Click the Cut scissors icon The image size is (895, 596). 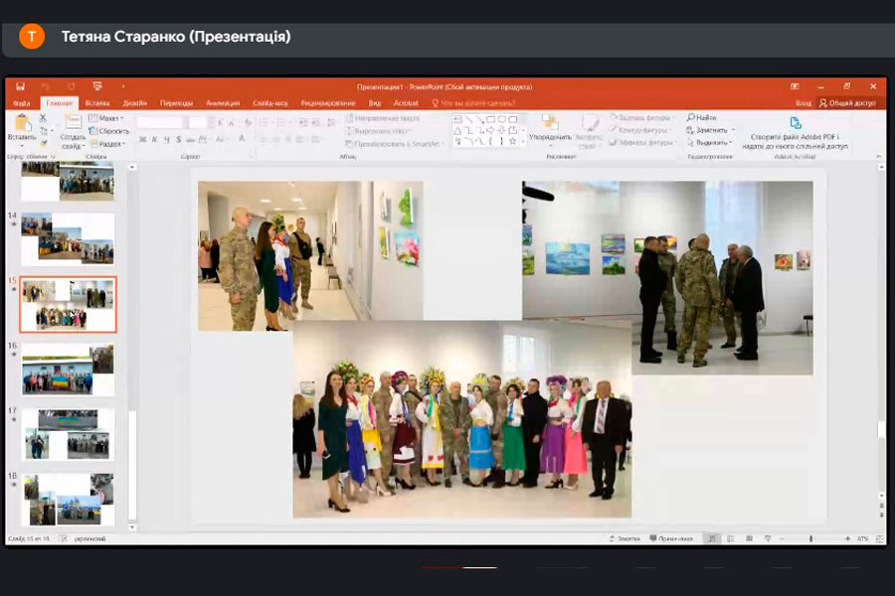click(x=43, y=117)
